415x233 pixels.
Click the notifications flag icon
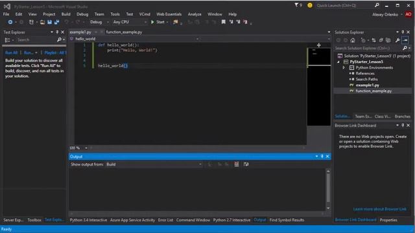pyautogui.click(x=296, y=5)
